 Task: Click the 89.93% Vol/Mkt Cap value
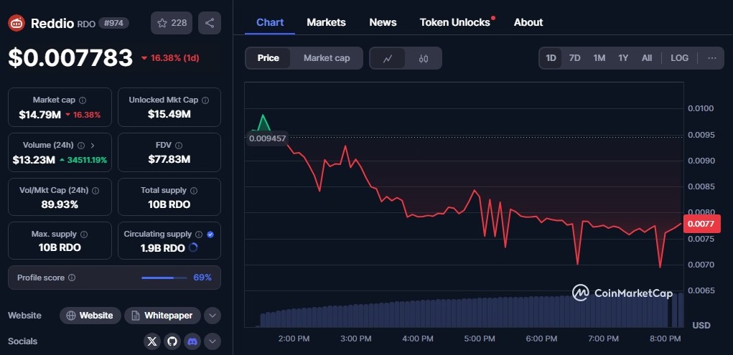(60, 204)
